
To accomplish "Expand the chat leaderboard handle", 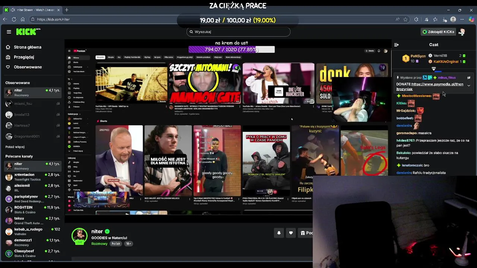I will tap(434, 69).
